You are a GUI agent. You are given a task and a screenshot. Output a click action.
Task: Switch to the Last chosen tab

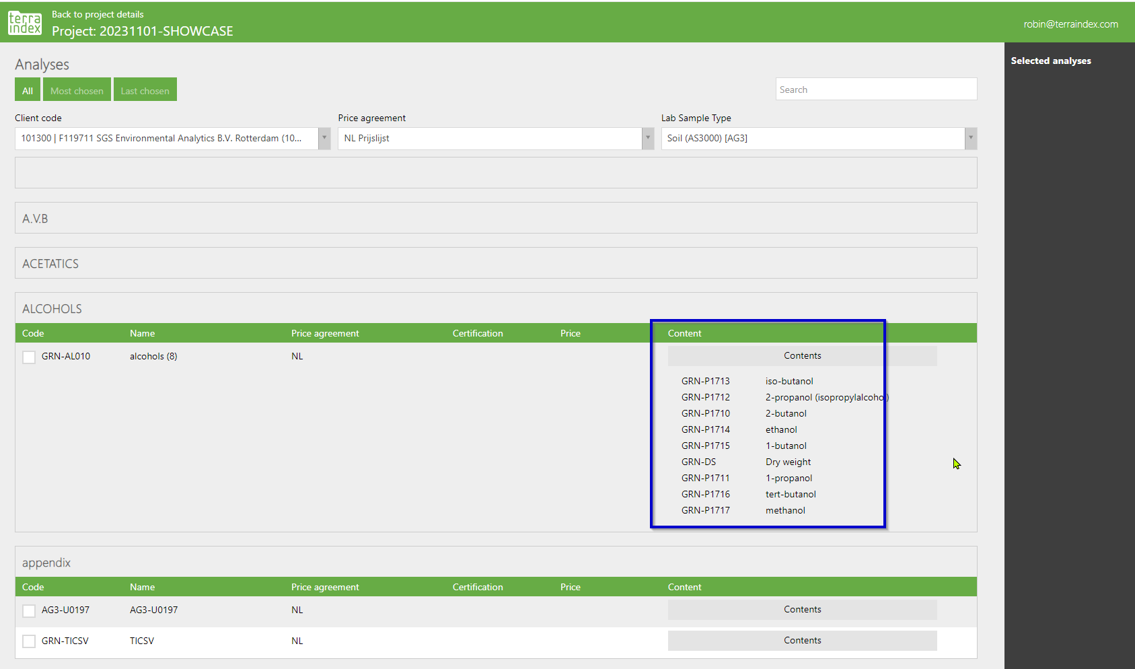click(x=145, y=91)
